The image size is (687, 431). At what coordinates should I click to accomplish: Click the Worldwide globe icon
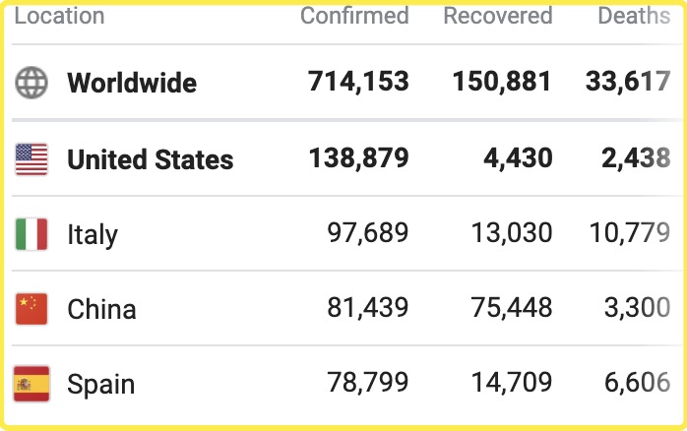click(x=31, y=83)
